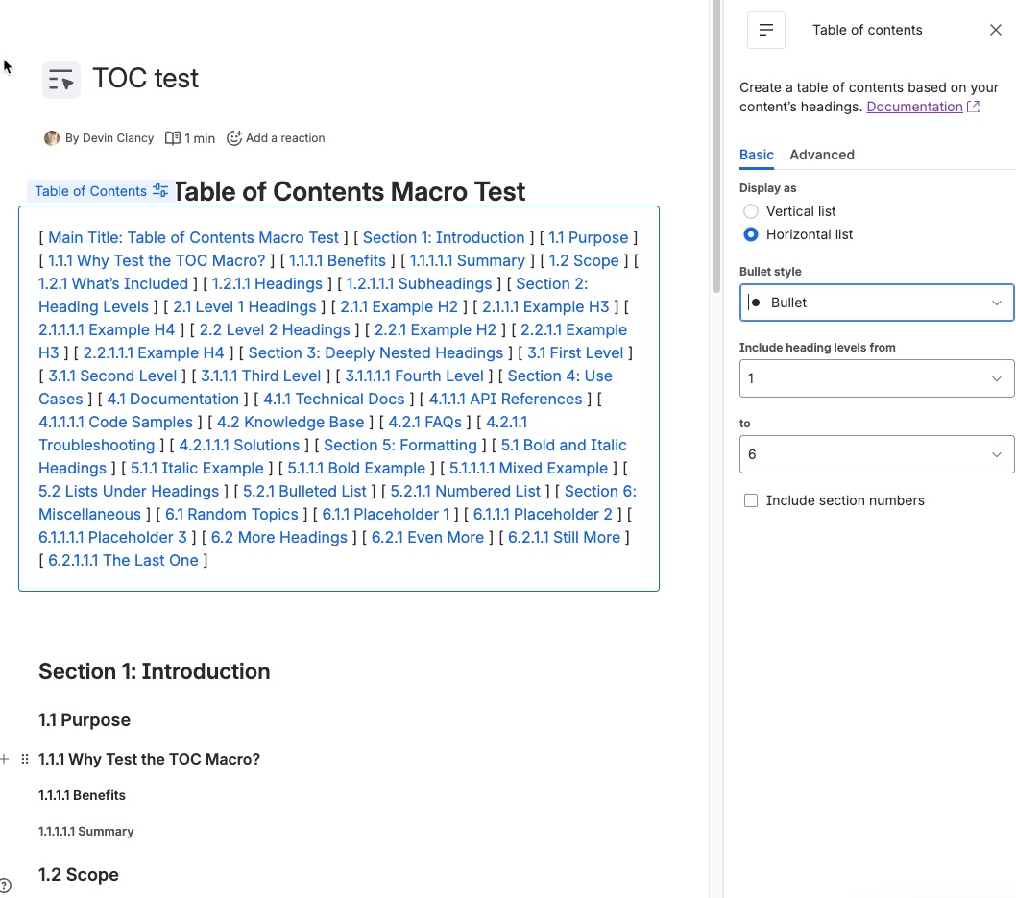Enable the Include section numbers checkbox
Image resolution: width=1016 pixels, height=898 pixels.
click(x=751, y=500)
